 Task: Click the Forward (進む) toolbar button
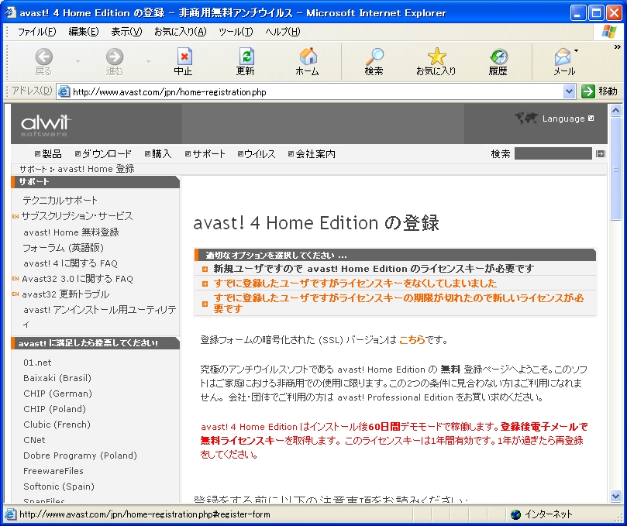[x=115, y=62]
